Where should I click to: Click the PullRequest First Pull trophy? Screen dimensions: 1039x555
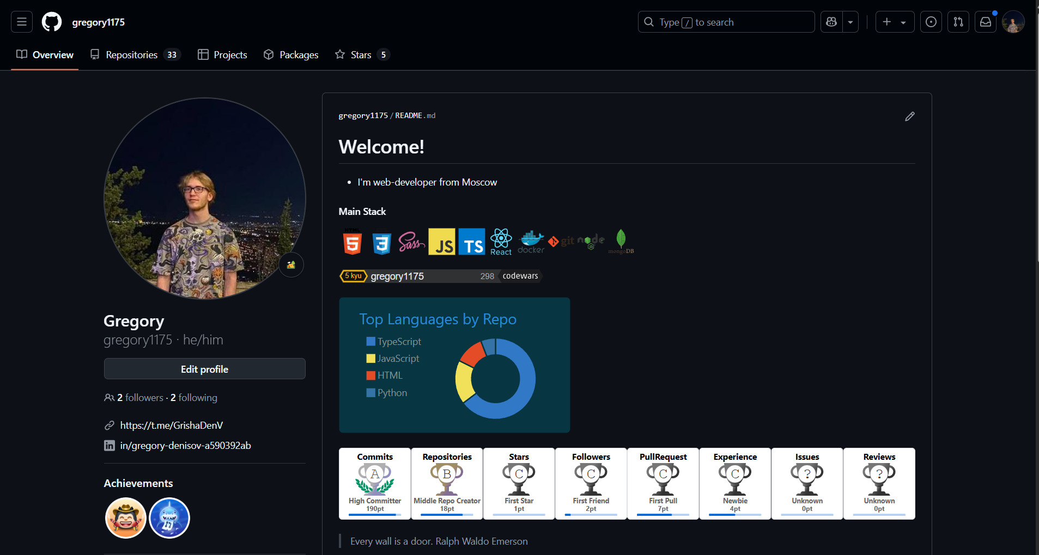663,484
